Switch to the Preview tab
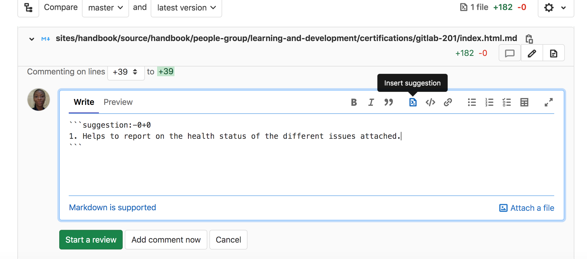 point(118,102)
